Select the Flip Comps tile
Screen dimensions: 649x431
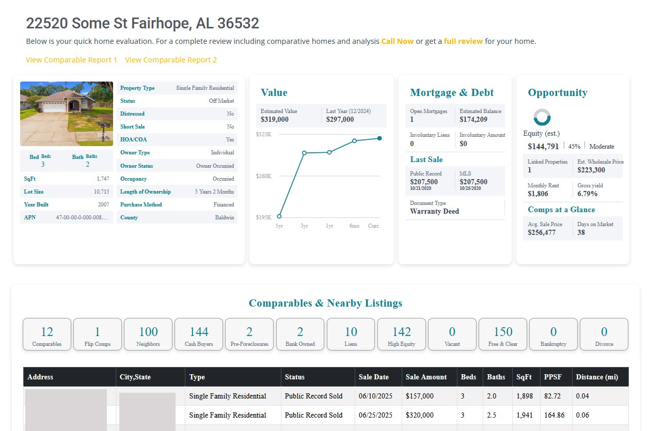click(98, 334)
